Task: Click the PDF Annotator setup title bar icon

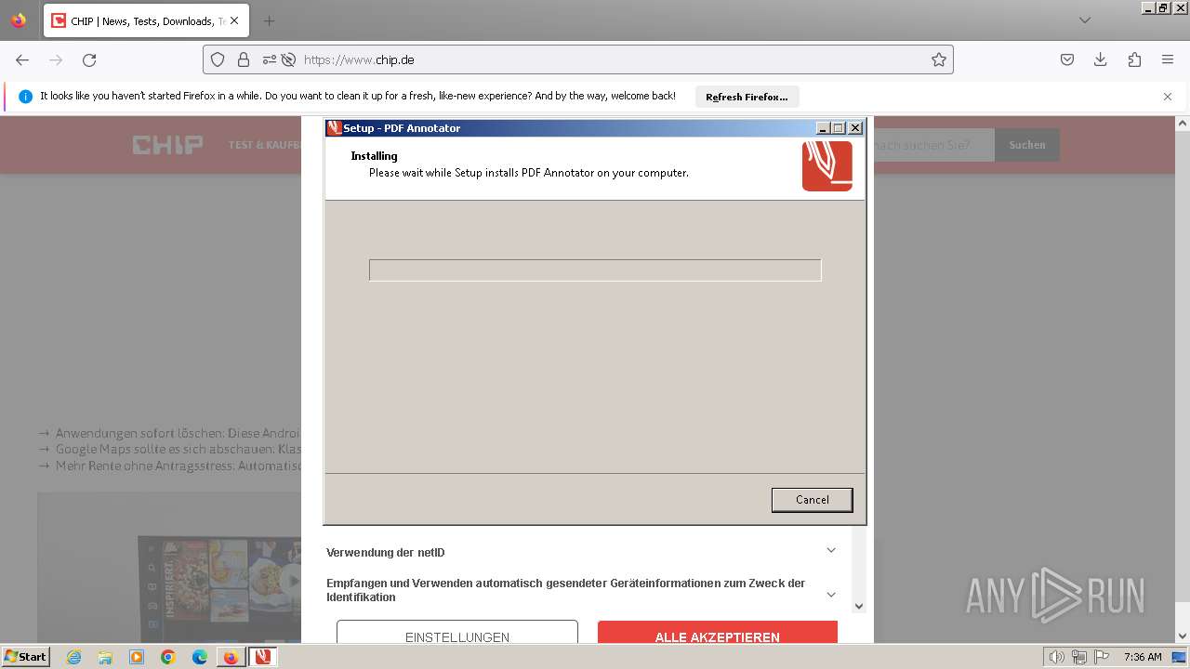Action: (x=335, y=128)
